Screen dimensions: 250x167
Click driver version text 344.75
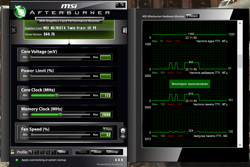click(49, 34)
